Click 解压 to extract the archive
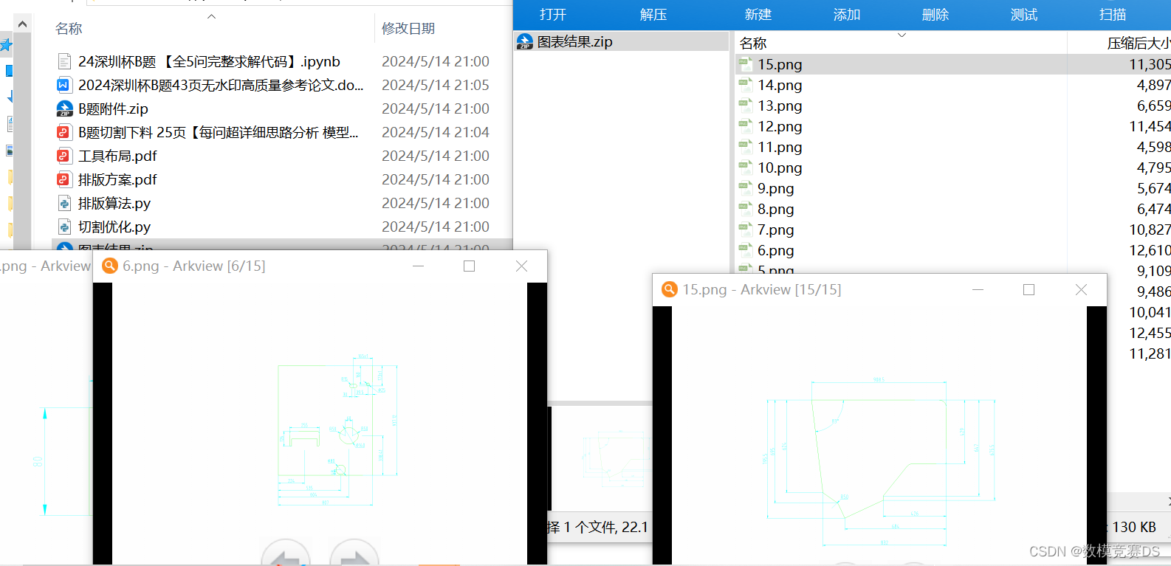Viewport: 1171px width, 566px height. click(x=653, y=15)
